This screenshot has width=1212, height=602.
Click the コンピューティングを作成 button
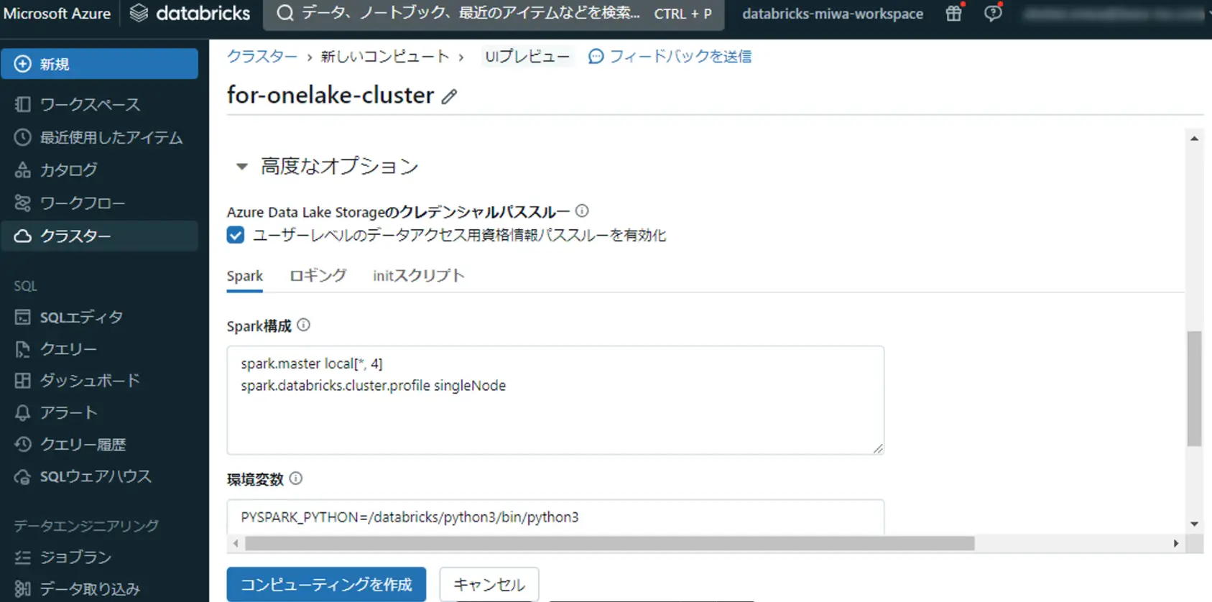tap(326, 585)
